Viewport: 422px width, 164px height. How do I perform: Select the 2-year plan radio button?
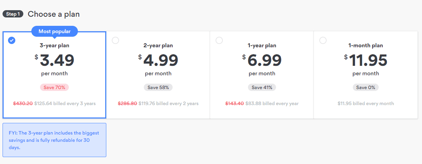pos(115,41)
